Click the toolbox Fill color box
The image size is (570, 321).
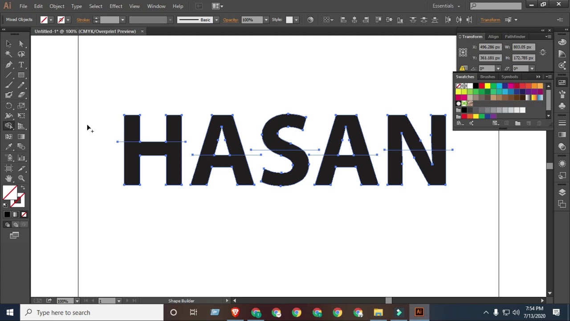(9, 193)
